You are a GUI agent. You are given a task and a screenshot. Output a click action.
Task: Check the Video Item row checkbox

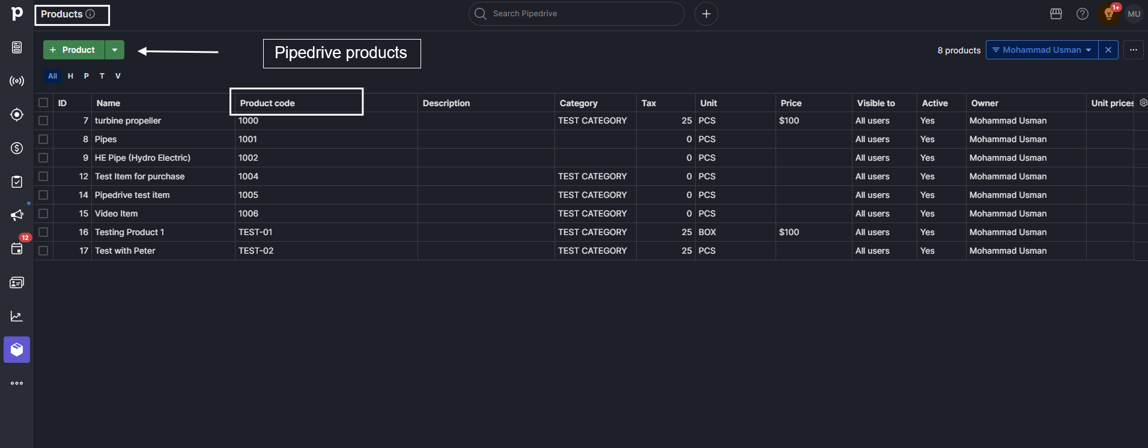43,214
